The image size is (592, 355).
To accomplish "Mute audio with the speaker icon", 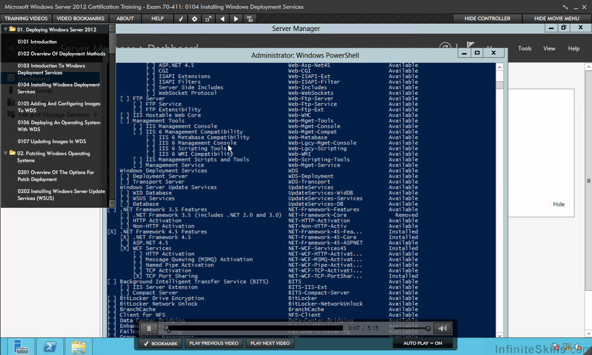I will 443,328.
